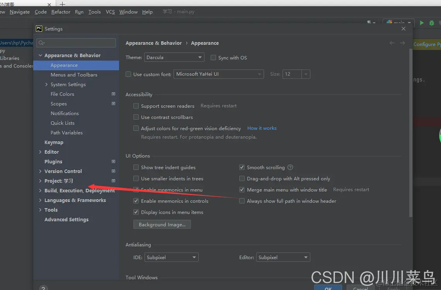Toggle Sync with OS checkbox
Screen dimensions: 441x290
(x=213, y=58)
